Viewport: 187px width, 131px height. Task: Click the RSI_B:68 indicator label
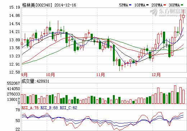pos(49,108)
